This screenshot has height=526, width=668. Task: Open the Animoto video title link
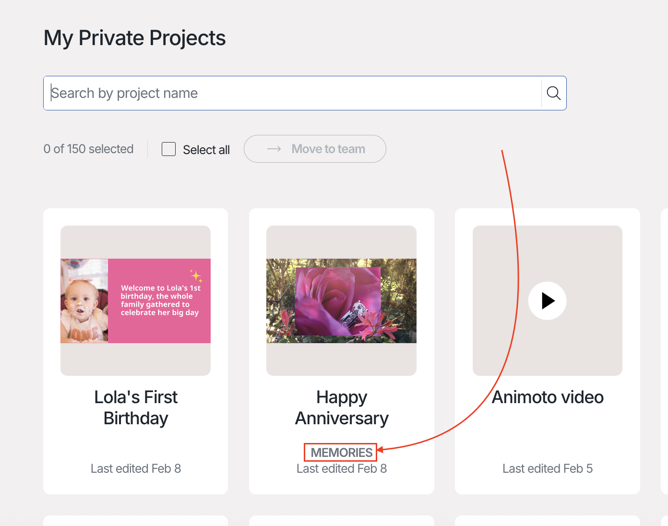548,397
